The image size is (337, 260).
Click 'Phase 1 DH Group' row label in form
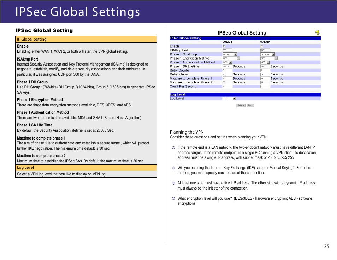[x=183, y=54]
